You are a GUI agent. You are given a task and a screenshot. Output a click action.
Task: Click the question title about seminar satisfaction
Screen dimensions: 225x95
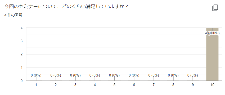point(66,7)
